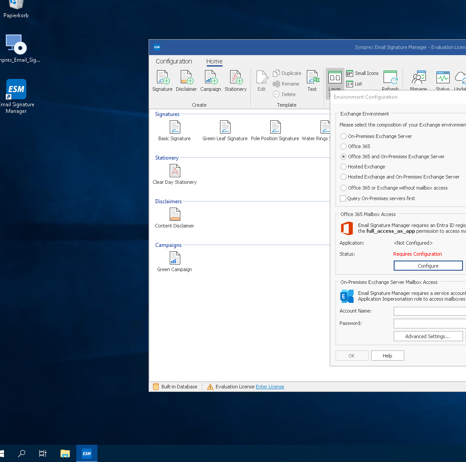Image resolution: width=466 pixels, height=462 pixels.
Task: Select the Green Campaign template
Action: click(x=175, y=261)
